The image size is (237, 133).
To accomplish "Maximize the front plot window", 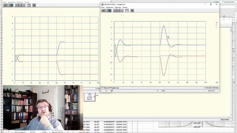I will click(211, 4).
